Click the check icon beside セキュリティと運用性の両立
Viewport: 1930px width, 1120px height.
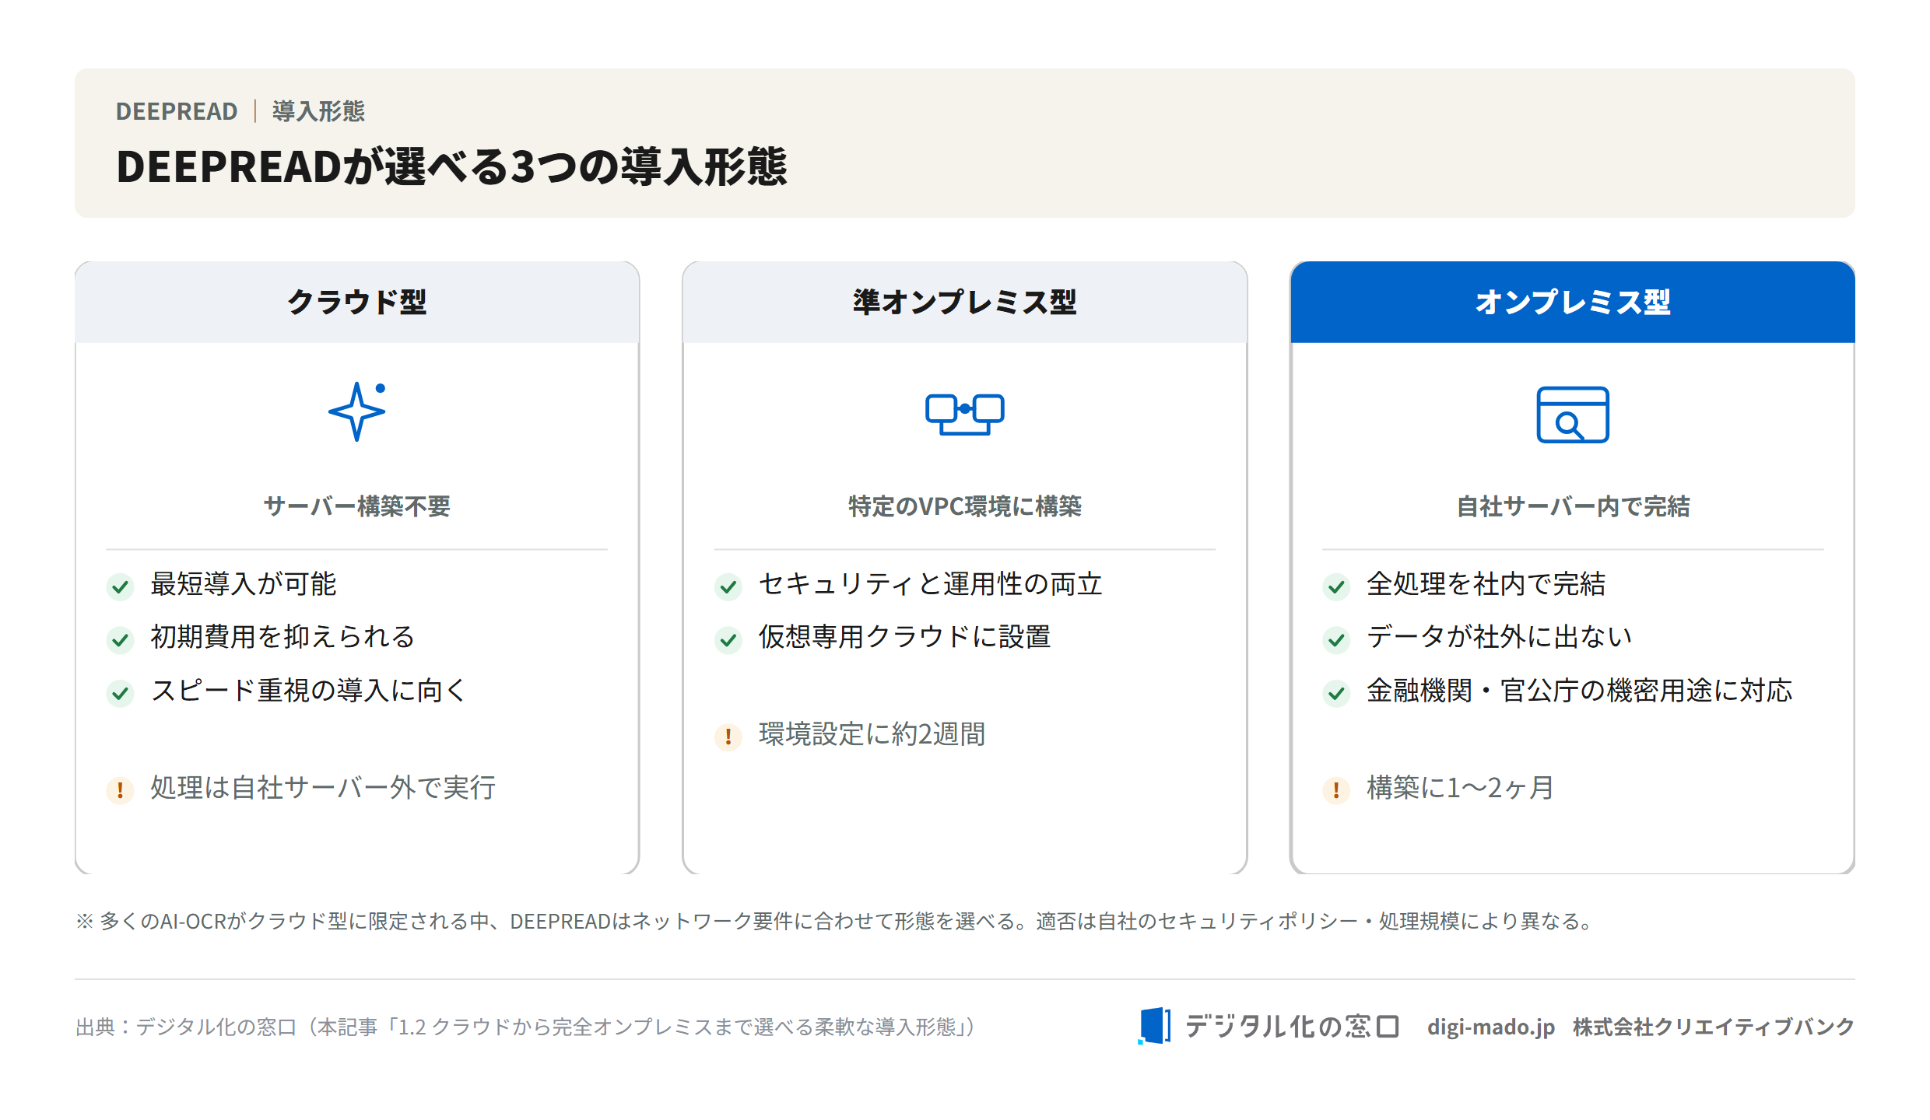(728, 586)
